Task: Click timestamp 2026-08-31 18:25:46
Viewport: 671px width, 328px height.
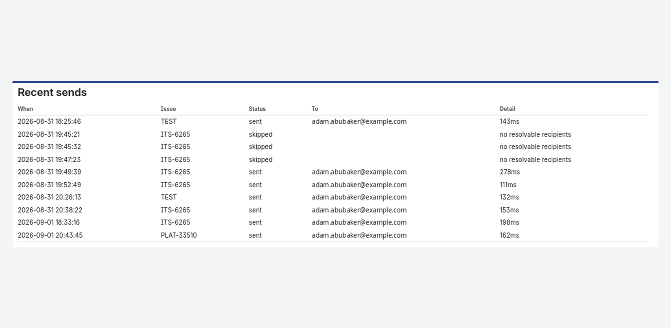Action: point(49,121)
